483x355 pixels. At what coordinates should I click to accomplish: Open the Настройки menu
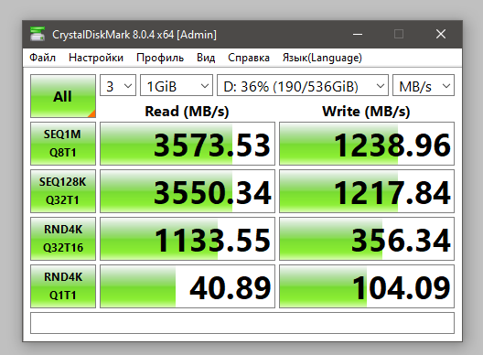tap(96, 58)
